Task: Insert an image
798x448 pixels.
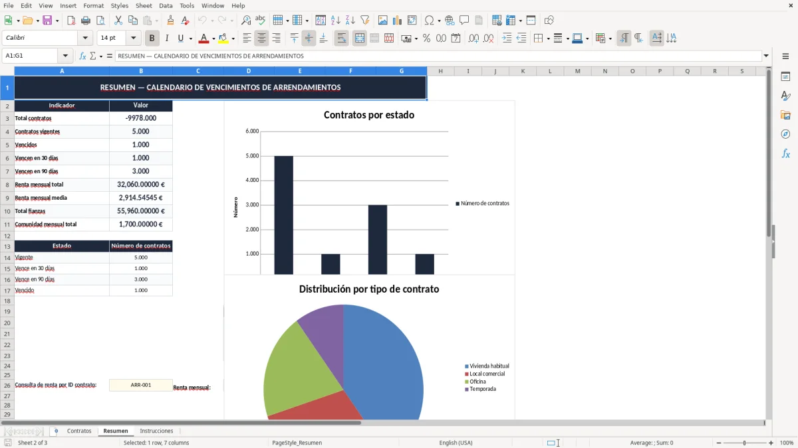Action: tap(383, 21)
